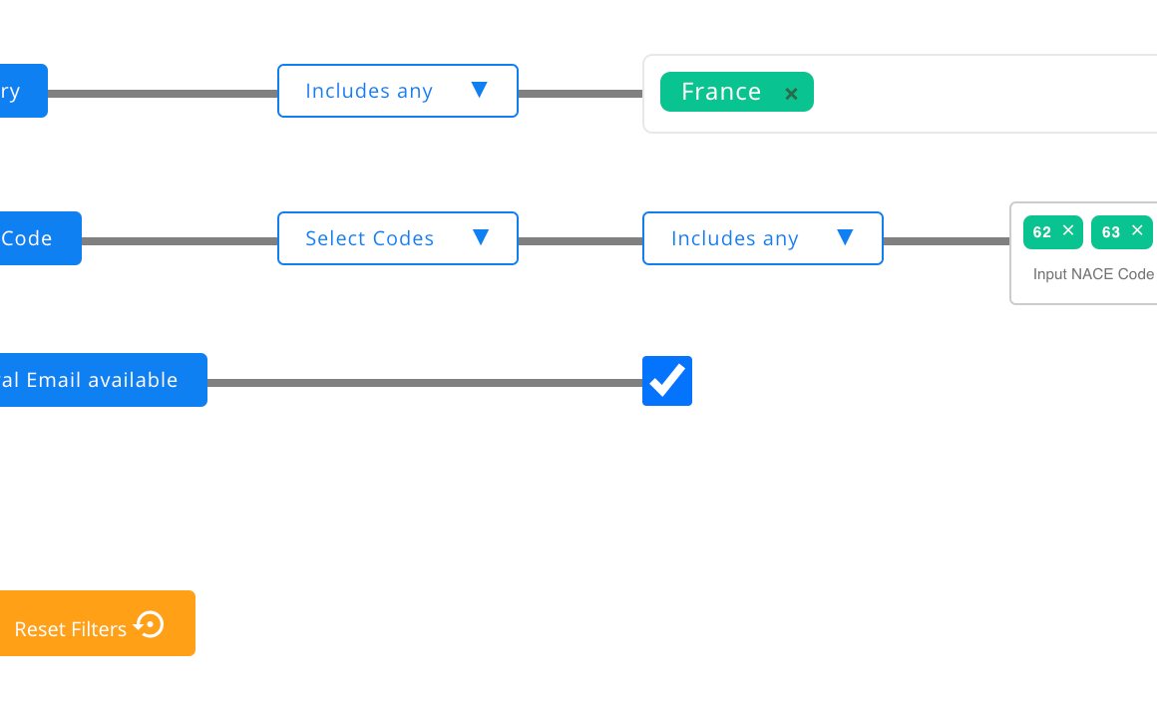
Task: Remove NACE code 63 tag
Action: click(x=1137, y=230)
